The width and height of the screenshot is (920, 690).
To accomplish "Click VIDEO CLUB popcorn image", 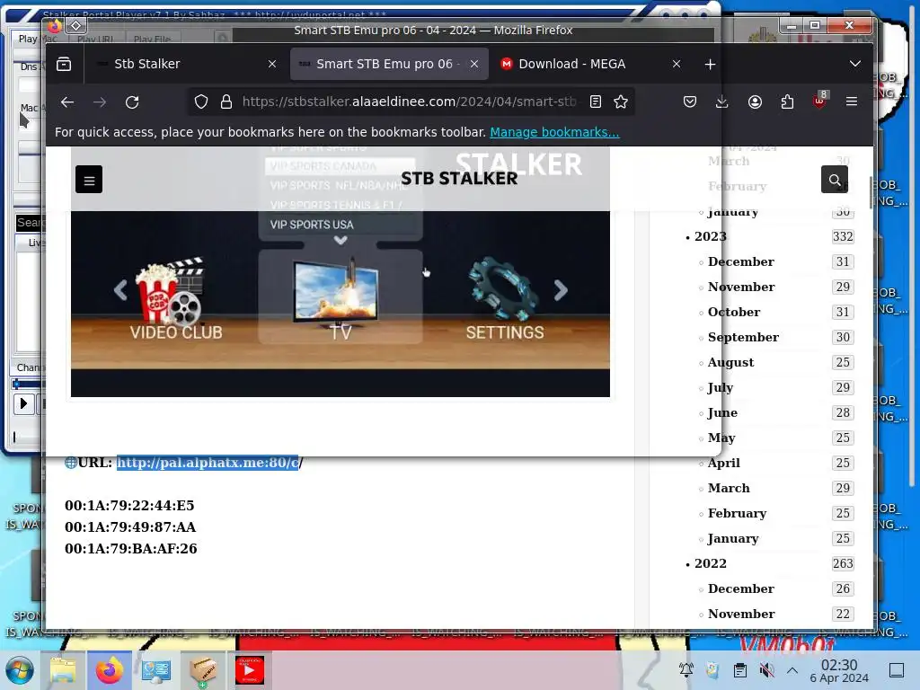I will 170,291.
